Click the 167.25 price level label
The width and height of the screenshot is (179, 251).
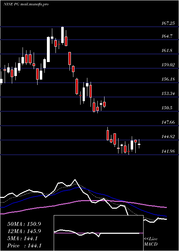click(x=168, y=23)
